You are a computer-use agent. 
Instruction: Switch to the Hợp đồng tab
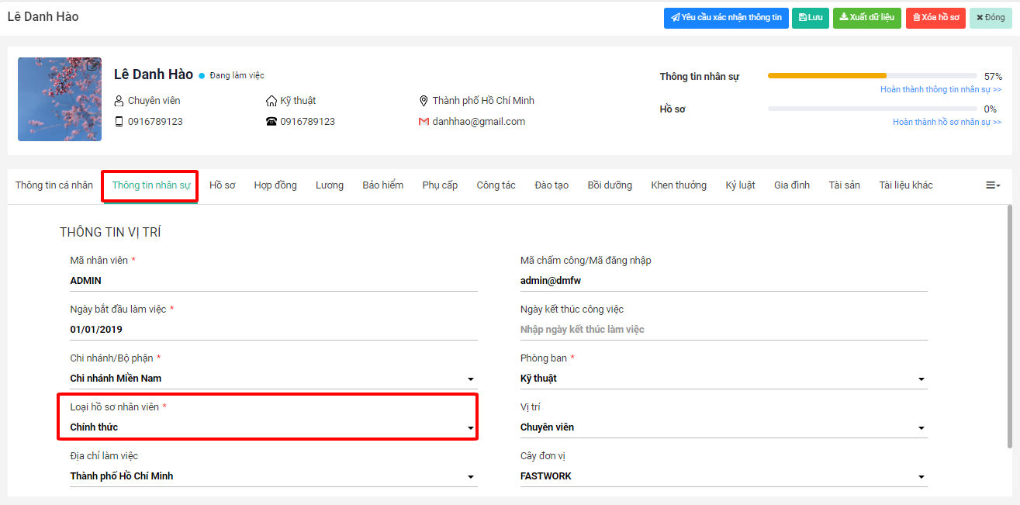click(x=275, y=185)
